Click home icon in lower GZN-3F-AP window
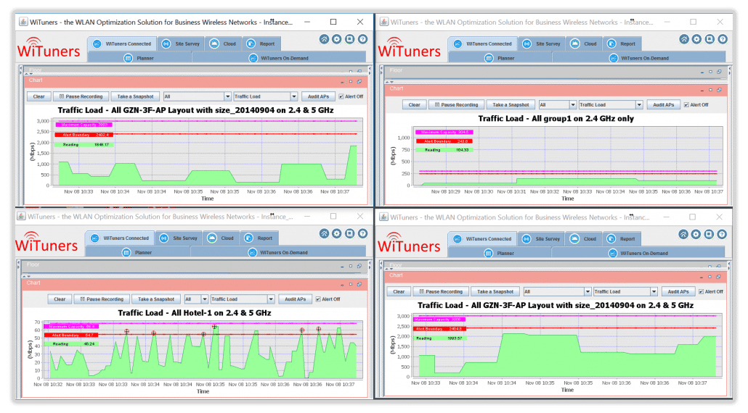Image resolution: width=748 pixels, height=413 pixels. point(683,234)
